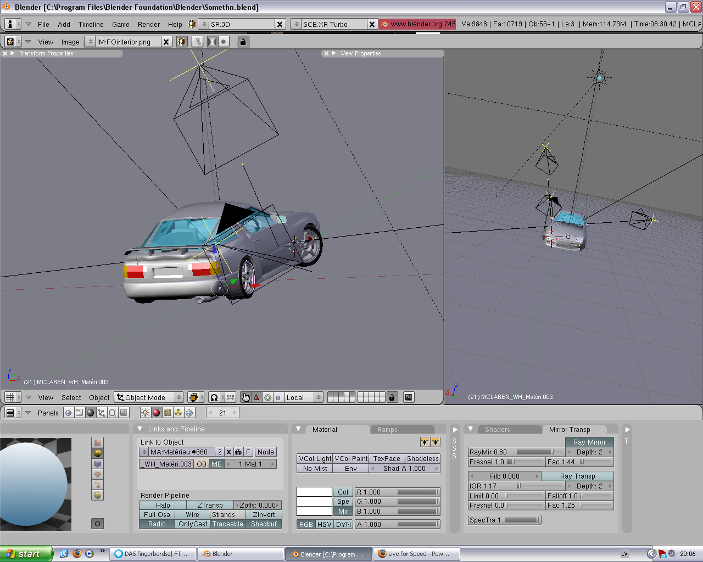Open the Object Mode dropdown
Screen dimensions: 703x562
(x=149, y=397)
